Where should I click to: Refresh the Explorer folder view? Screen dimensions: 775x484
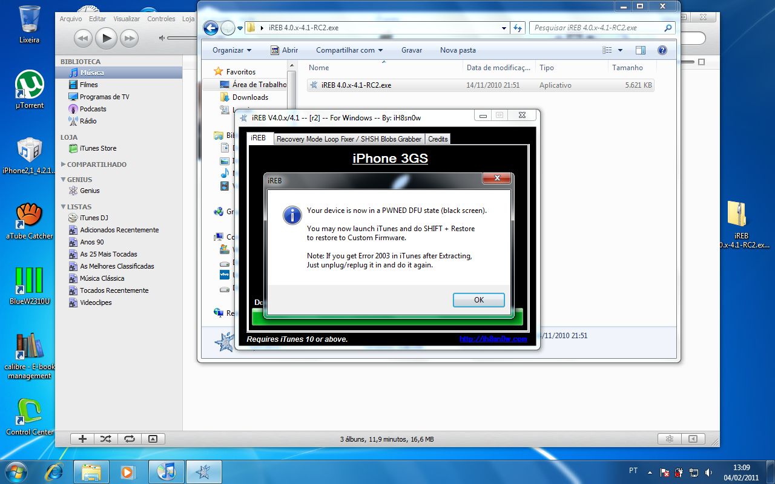518,28
